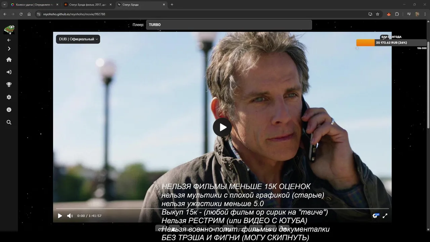430x242 pixels.
Task: Close the Статус Брэда фильм, 2017 tab
Action: [111, 5]
